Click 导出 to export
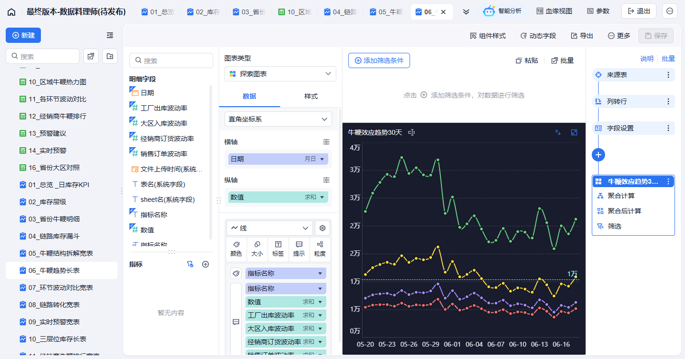Image resolution: width=685 pixels, height=359 pixels. [582, 36]
